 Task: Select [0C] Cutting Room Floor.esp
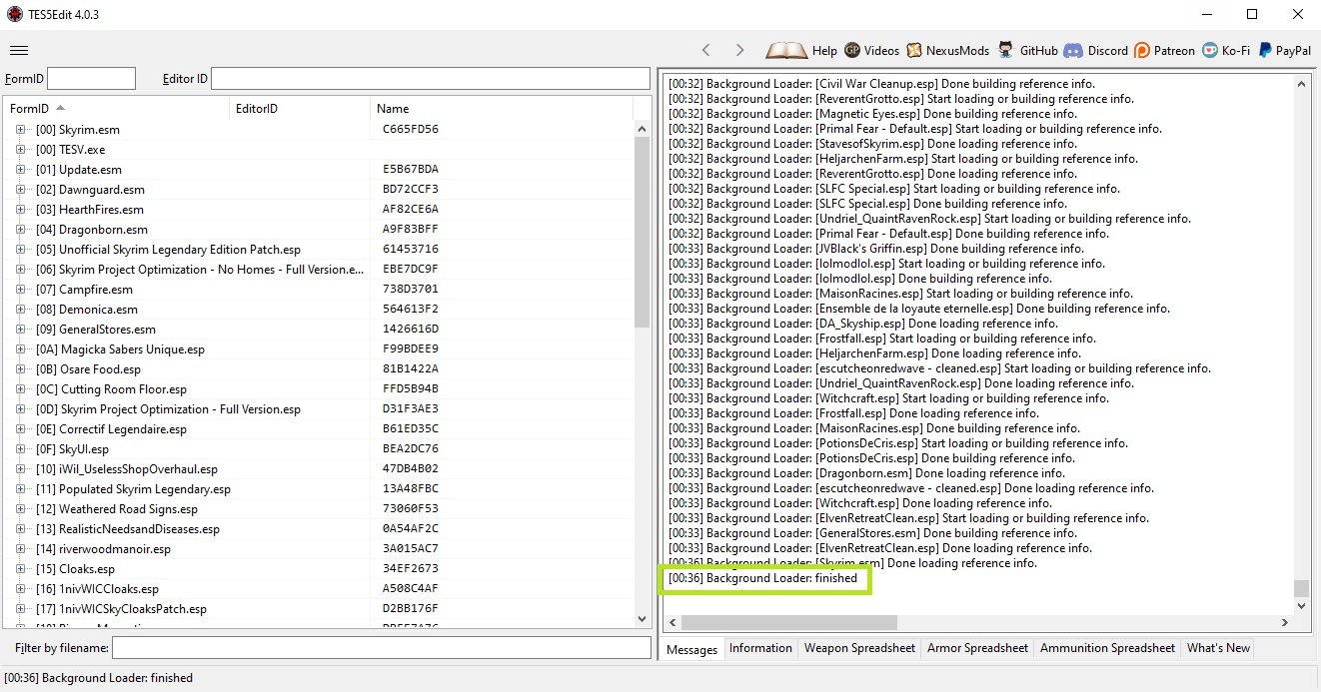tap(111, 389)
